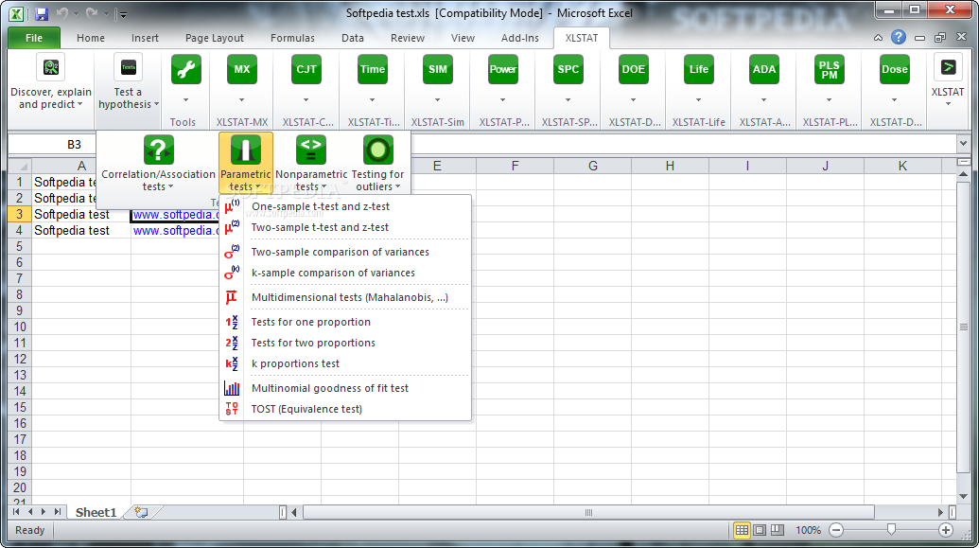Choose Two-sample comparison of variances
979x548 pixels.
[345, 252]
